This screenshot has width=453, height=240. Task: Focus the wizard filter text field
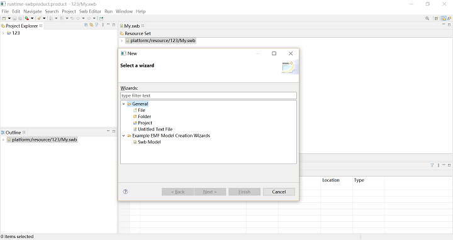coord(208,95)
